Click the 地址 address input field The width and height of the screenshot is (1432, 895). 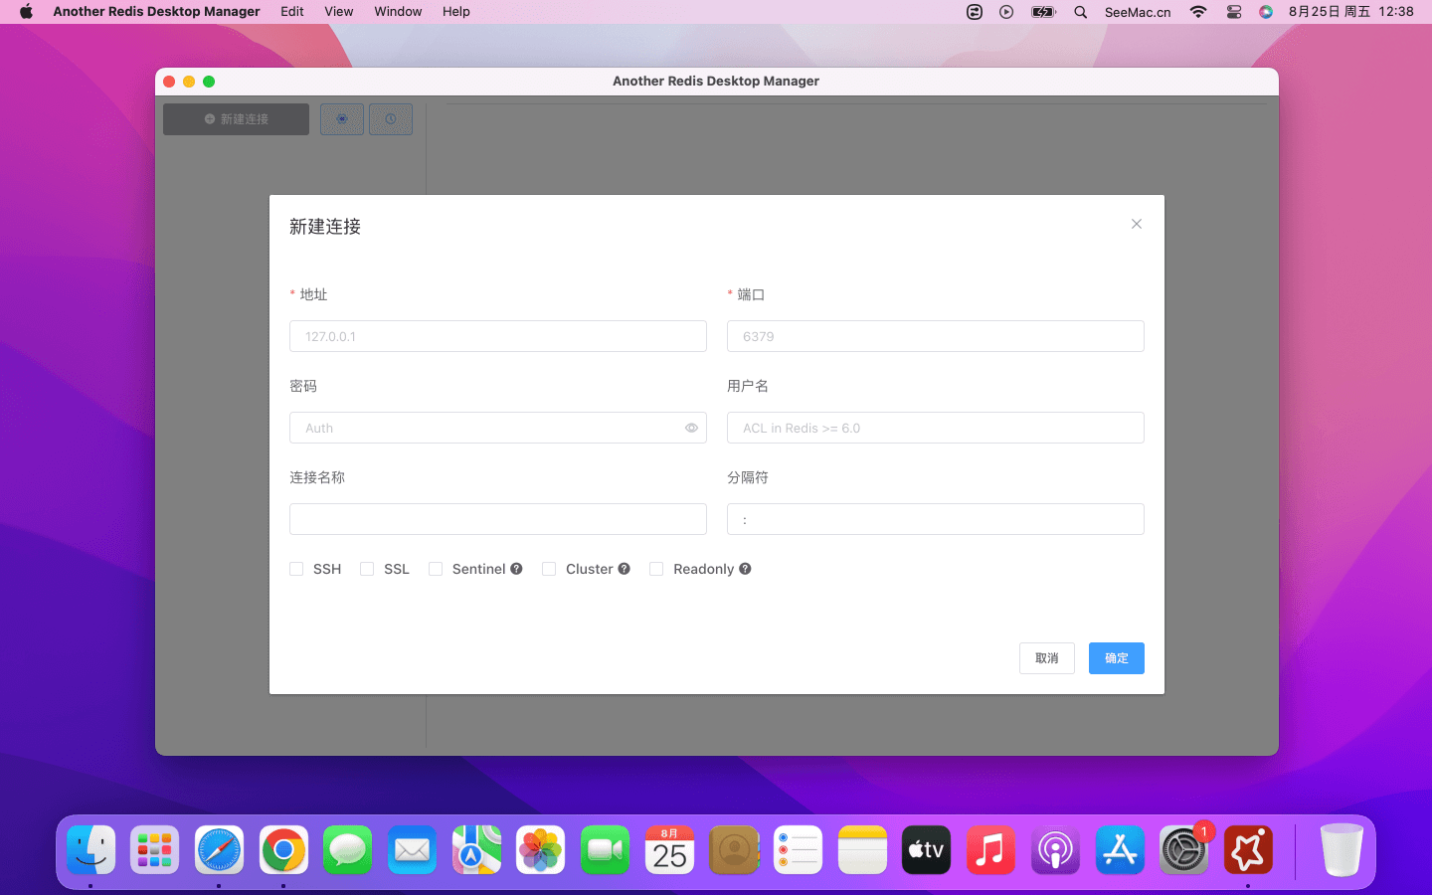pos(498,336)
